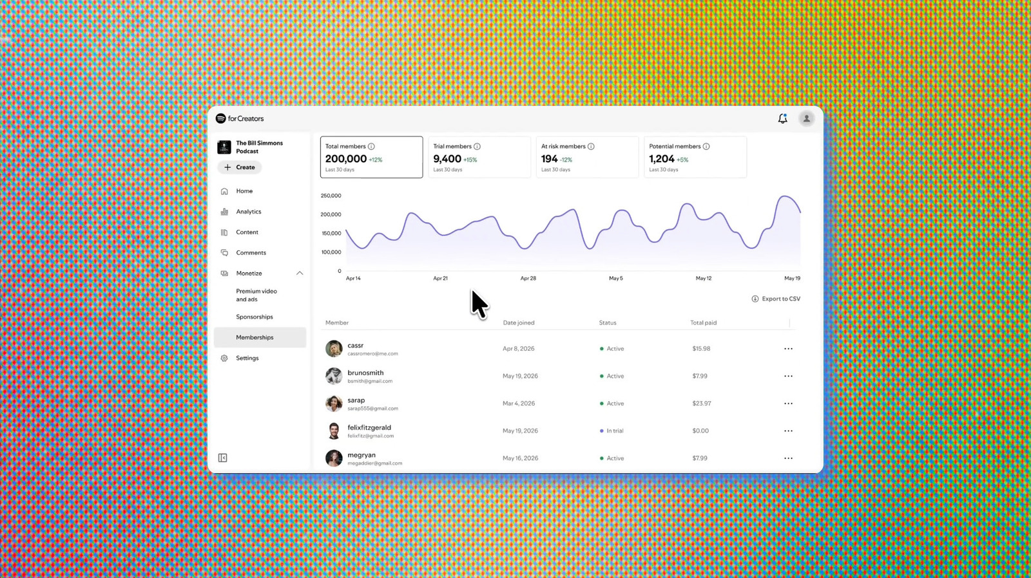
Task: Click brunosmith's profile picture
Action: pos(334,376)
